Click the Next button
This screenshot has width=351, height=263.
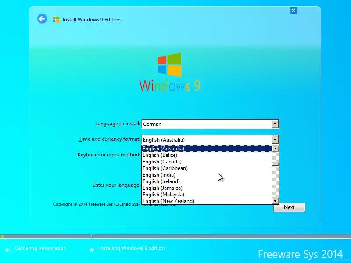point(289,207)
